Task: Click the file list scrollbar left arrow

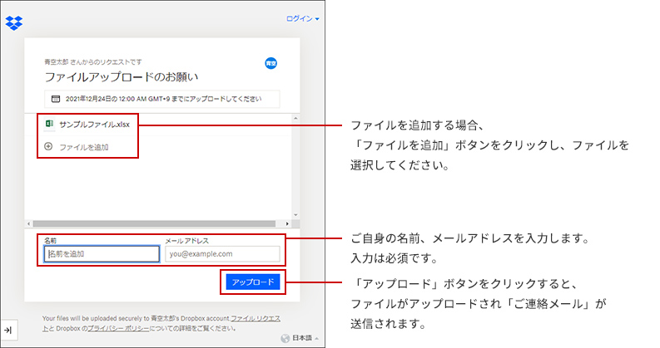Action: 29,224
